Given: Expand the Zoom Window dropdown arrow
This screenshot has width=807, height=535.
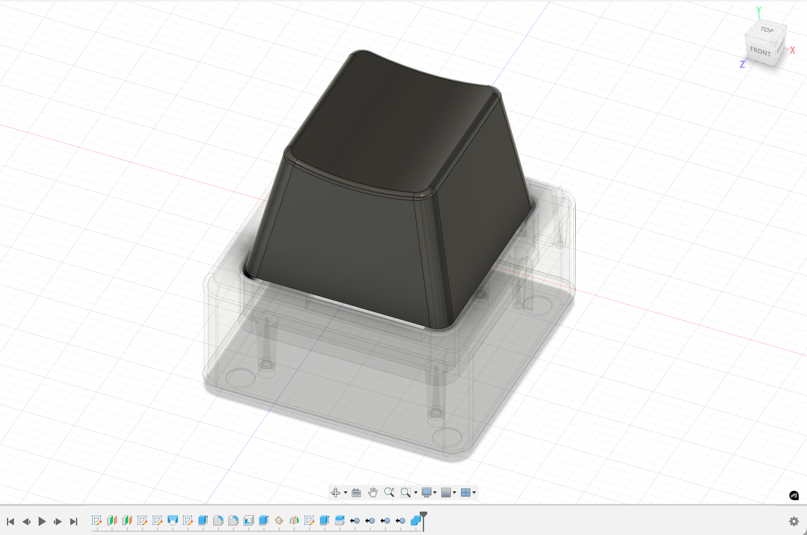Looking at the screenshot, I should click(x=416, y=493).
